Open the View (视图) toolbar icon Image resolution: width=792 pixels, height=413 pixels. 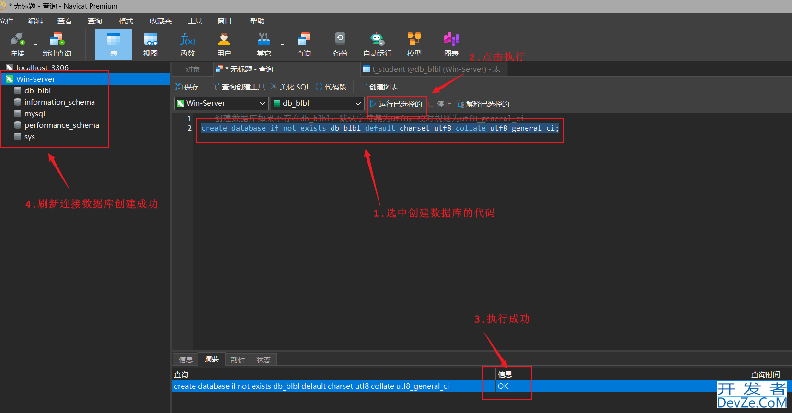[150, 39]
